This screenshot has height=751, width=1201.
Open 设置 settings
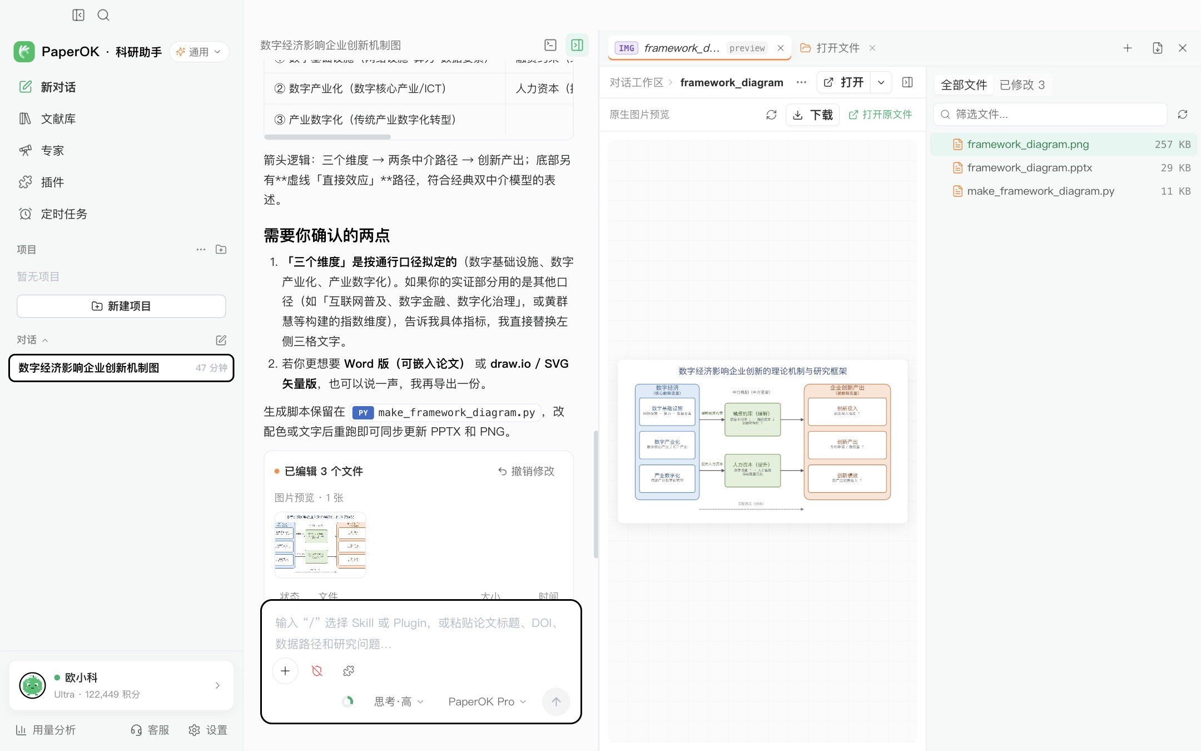pyautogui.click(x=208, y=730)
